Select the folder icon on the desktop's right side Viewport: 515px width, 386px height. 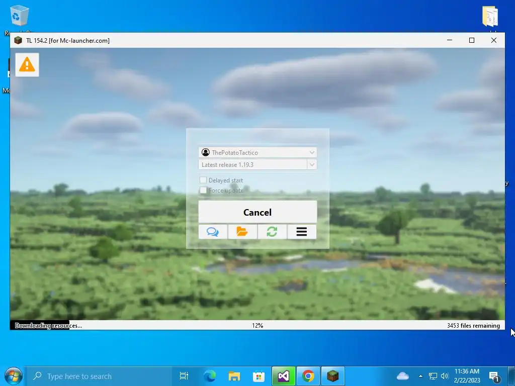click(490, 17)
